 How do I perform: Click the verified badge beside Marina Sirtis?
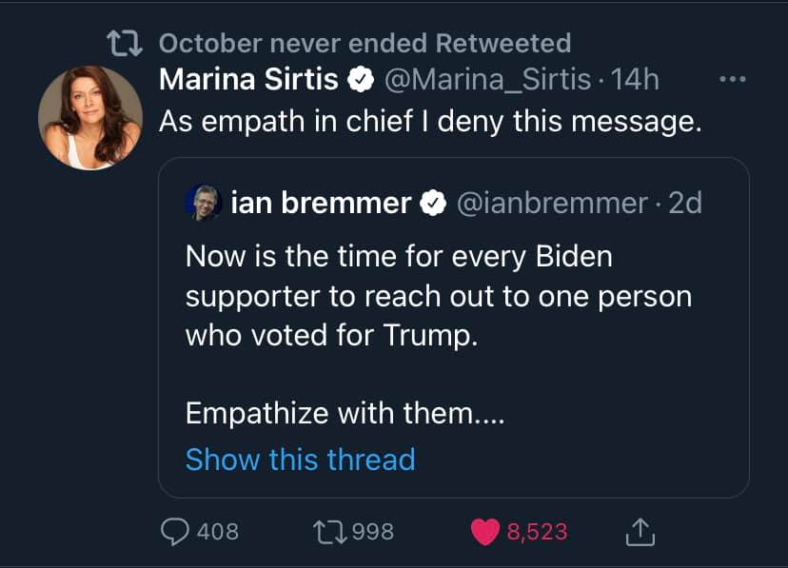click(x=360, y=80)
